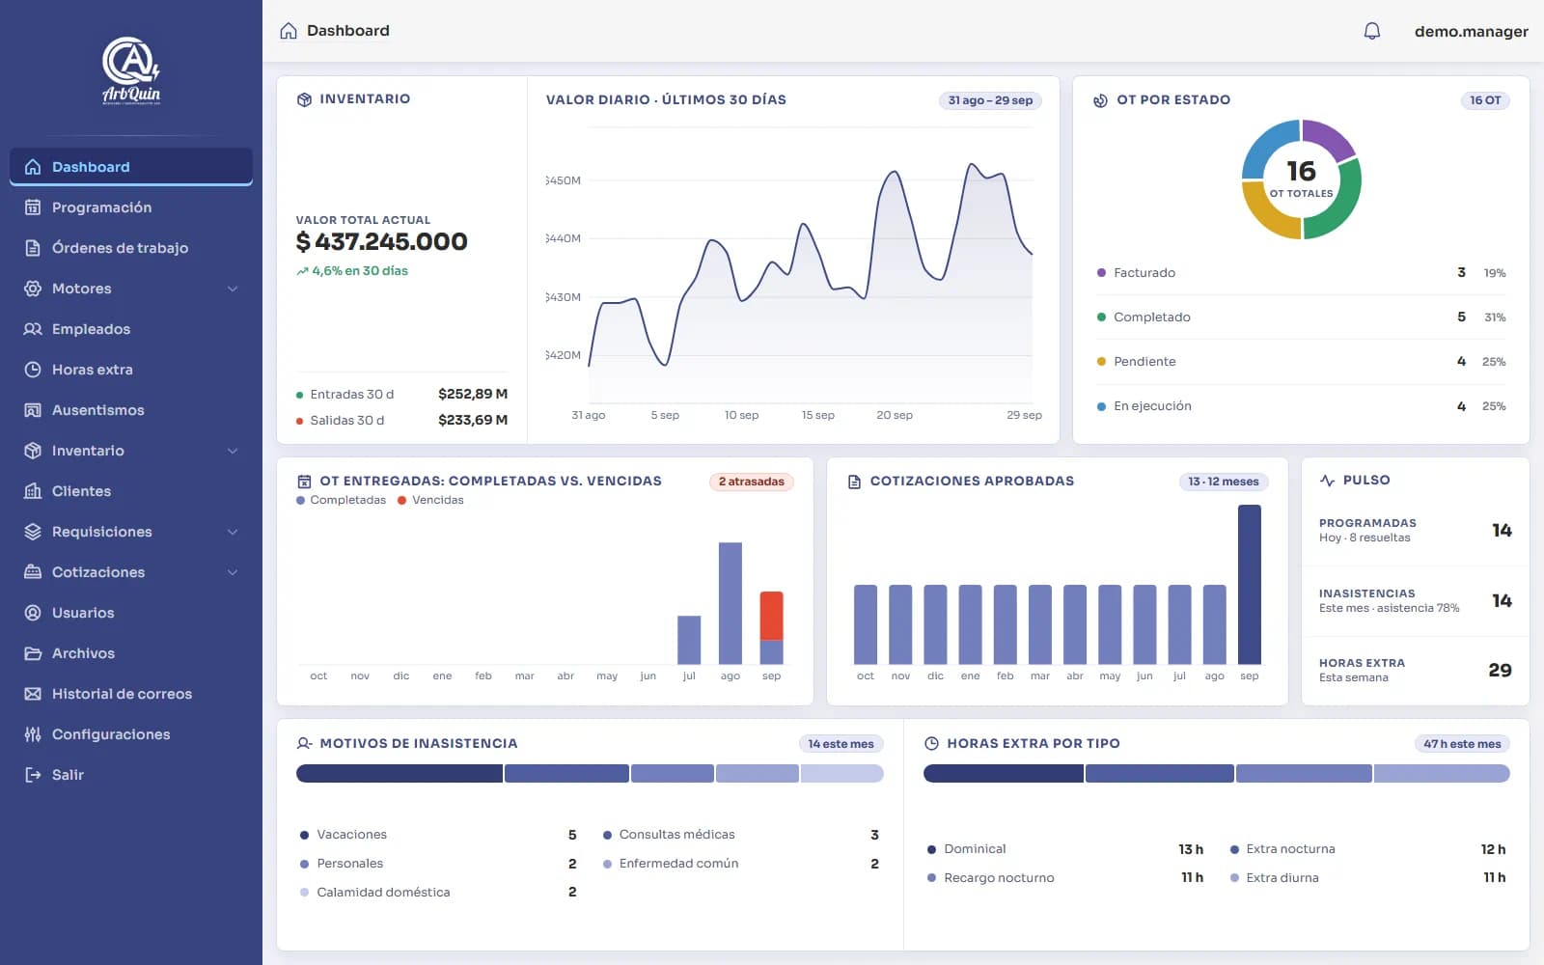Click the red Vencidas bar for sep
Screen dimensions: 1544x965
pyautogui.click(x=771, y=616)
